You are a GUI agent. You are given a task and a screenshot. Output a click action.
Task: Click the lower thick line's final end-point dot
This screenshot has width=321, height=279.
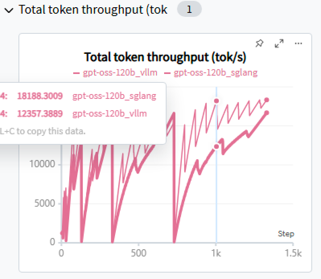[266, 113]
